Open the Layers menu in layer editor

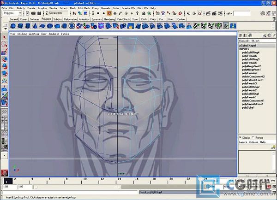click(243, 142)
